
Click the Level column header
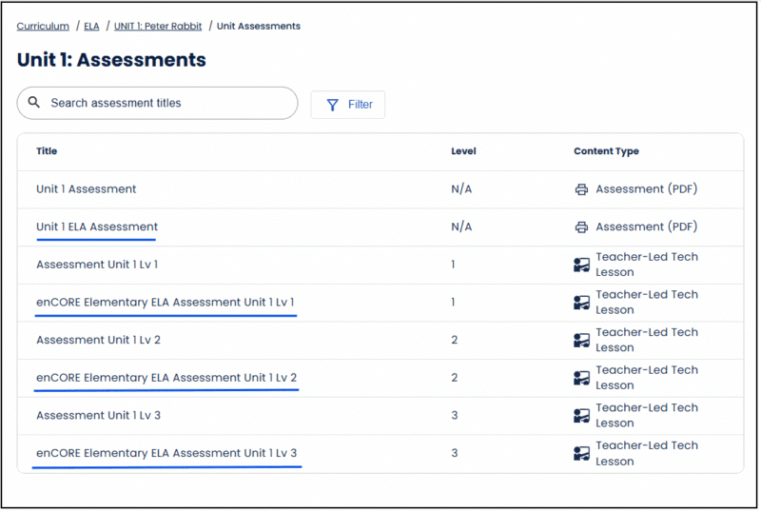[x=463, y=151]
